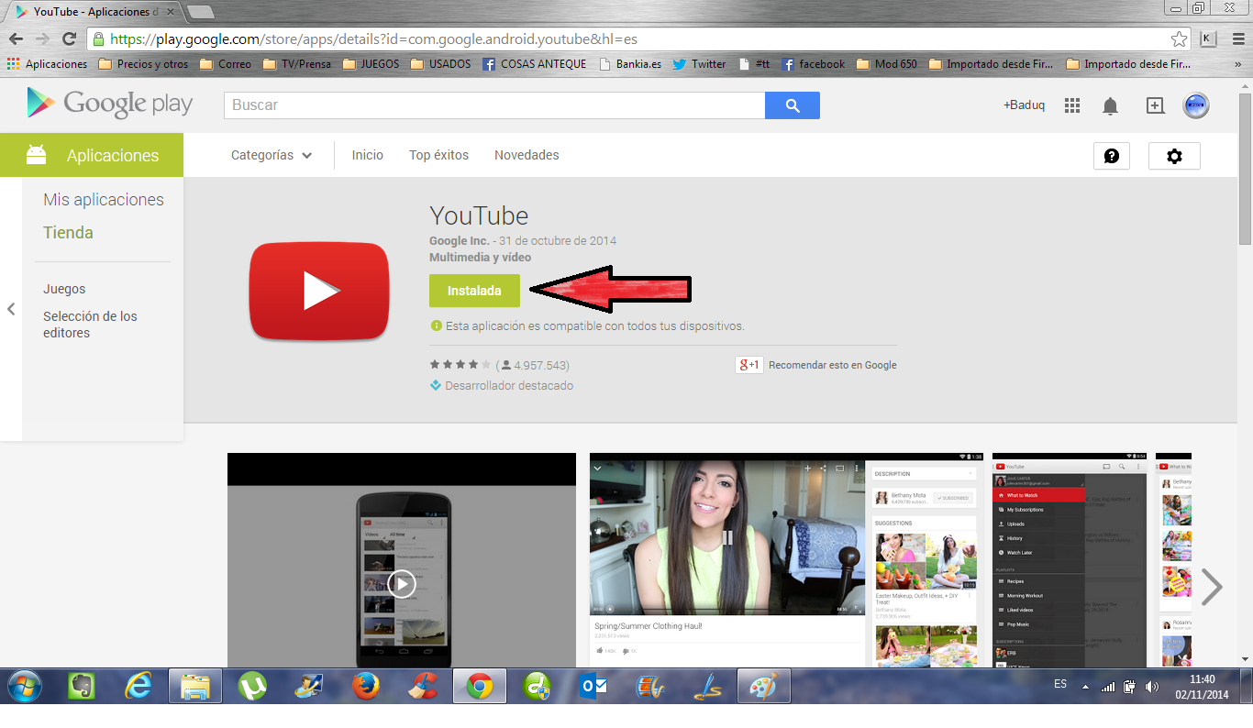Click the g+1 recommend button

[x=749, y=365]
